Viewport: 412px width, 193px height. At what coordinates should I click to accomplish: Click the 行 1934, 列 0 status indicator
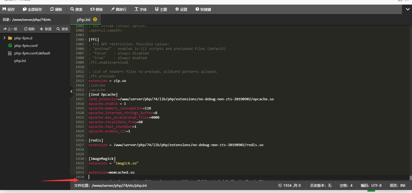289,185
